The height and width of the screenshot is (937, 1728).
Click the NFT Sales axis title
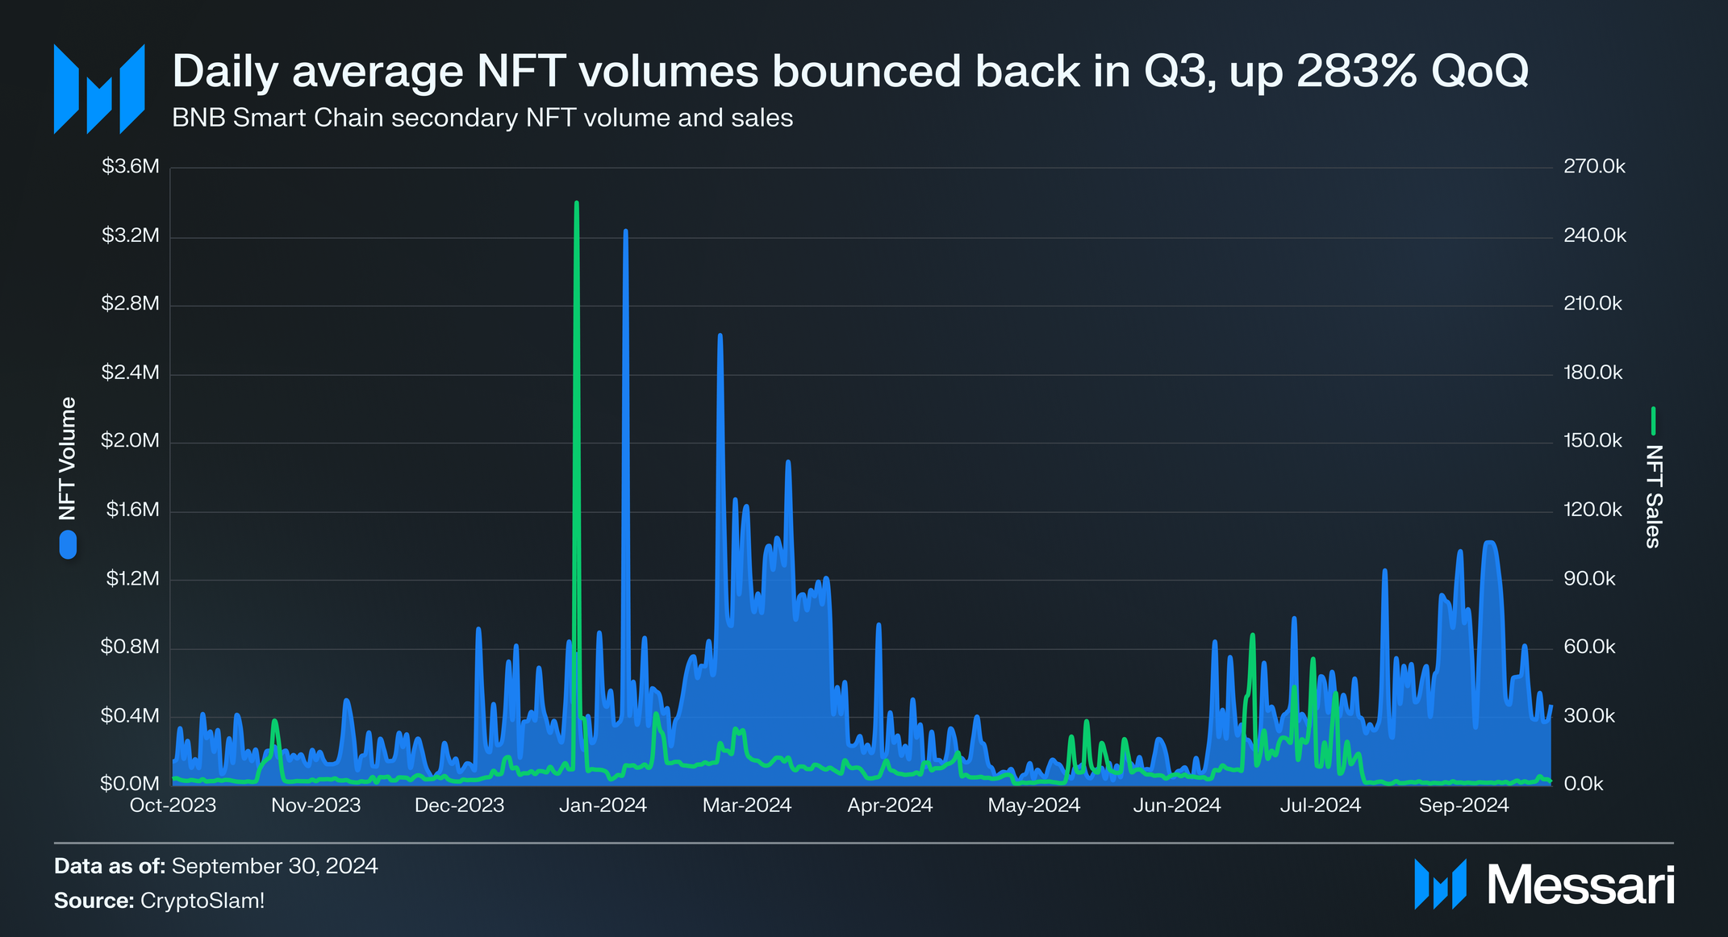[1653, 496]
